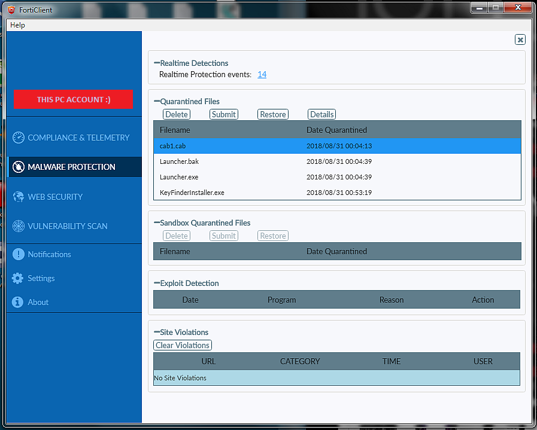Viewport: 537px width, 430px height.
Task: Click the Vulnerability Scan icon
Action: point(19,226)
